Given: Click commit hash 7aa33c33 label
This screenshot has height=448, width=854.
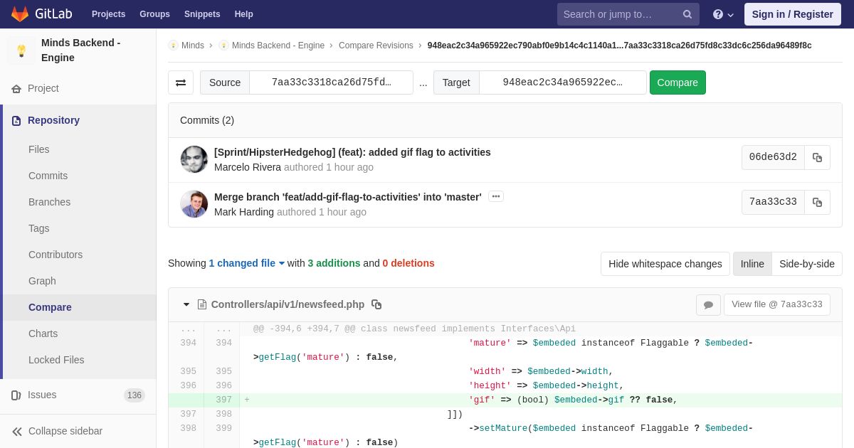Looking at the screenshot, I should [773, 203].
